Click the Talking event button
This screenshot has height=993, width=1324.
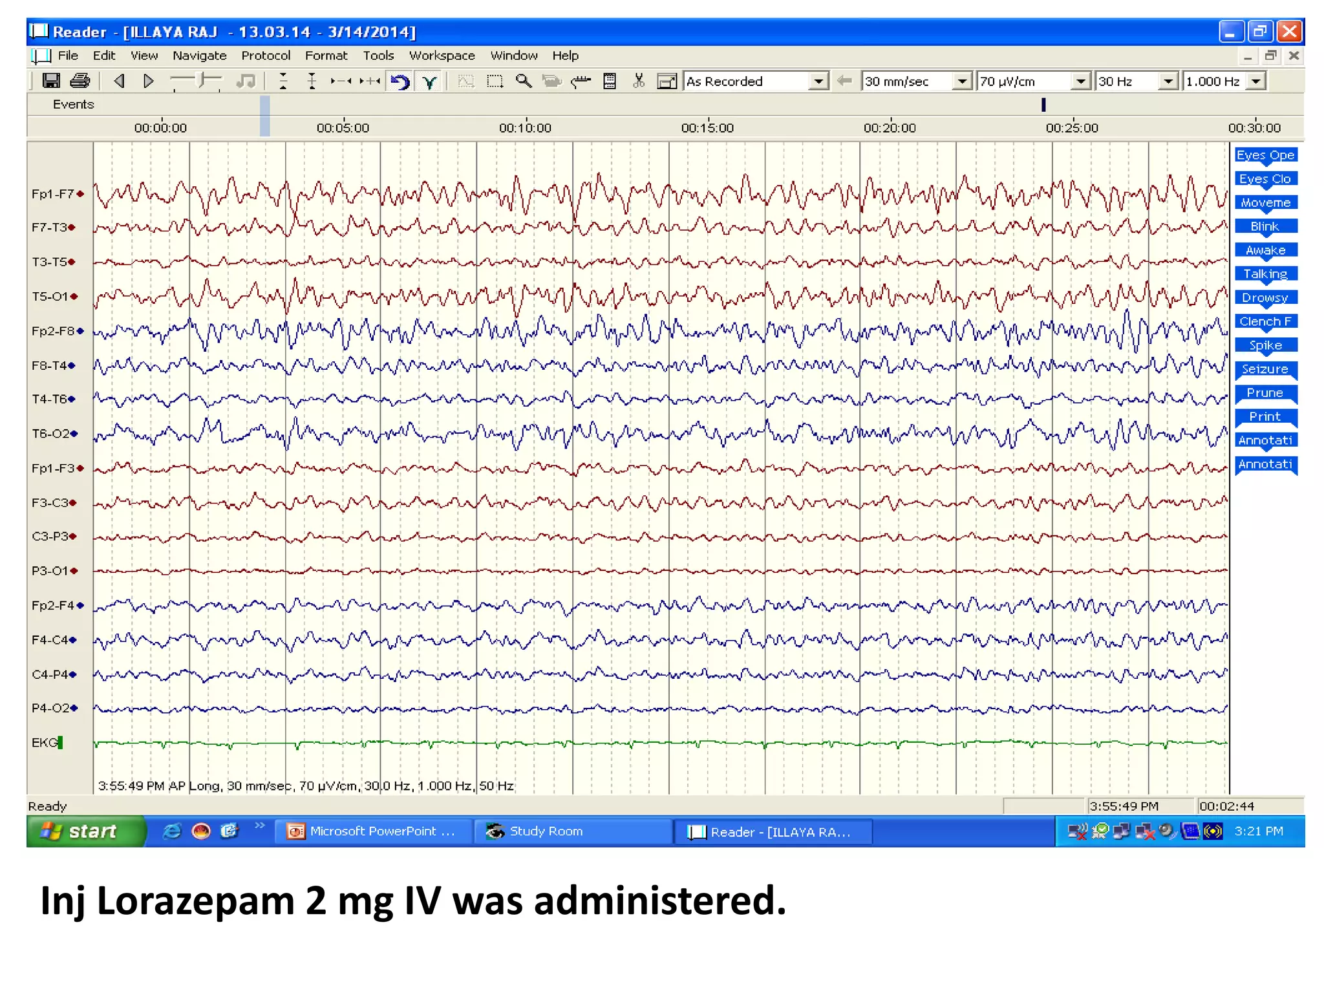click(1265, 274)
